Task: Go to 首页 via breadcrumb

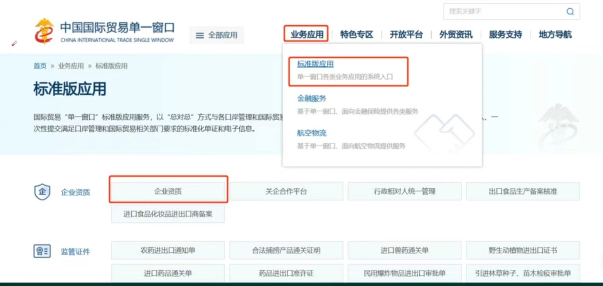Action: click(40, 66)
